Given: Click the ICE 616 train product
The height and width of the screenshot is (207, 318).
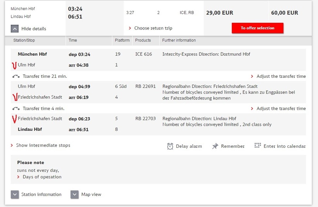Looking at the screenshot, I should click(x=143, y=54).
